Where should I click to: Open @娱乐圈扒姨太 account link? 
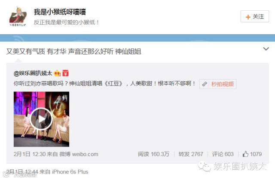coord(33,73)
